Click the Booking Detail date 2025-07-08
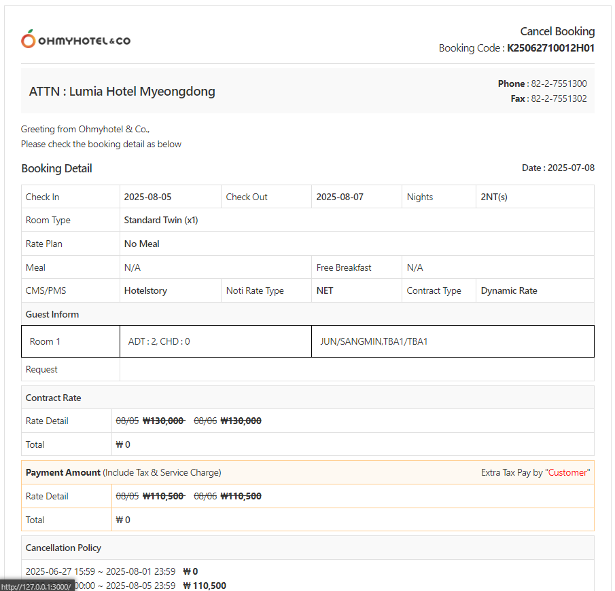Viewport: 615px width, 591px height. click(x=571, y=168)
